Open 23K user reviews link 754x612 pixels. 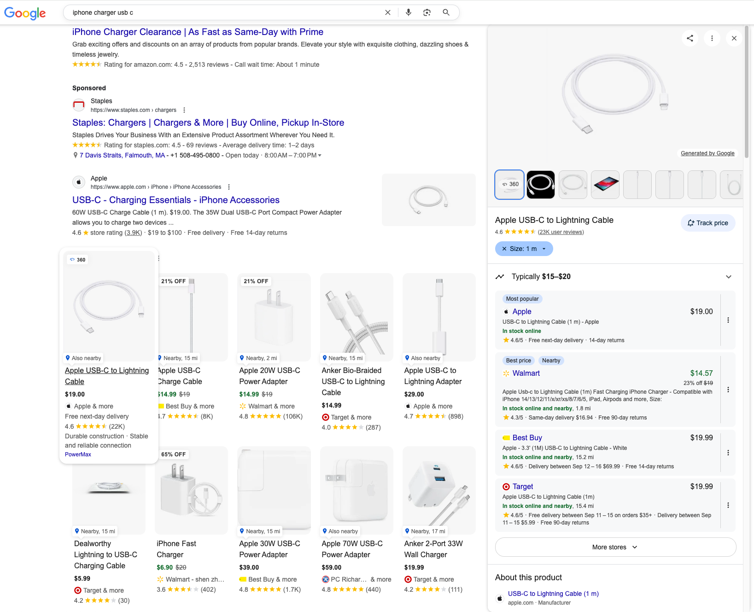coord(561,232)
